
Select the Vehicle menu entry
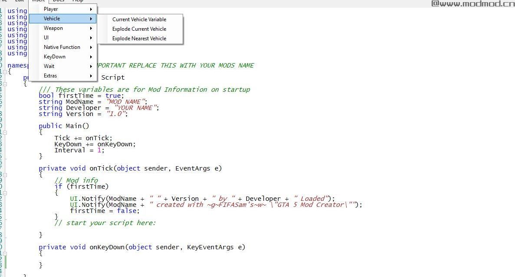(x=52, y=19)
